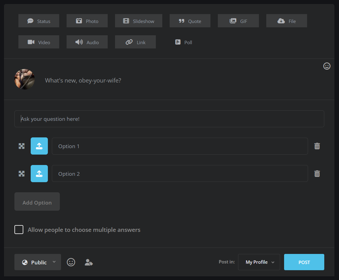Click the tag people icon
This screenshot has width=339, height=280.
89,262
